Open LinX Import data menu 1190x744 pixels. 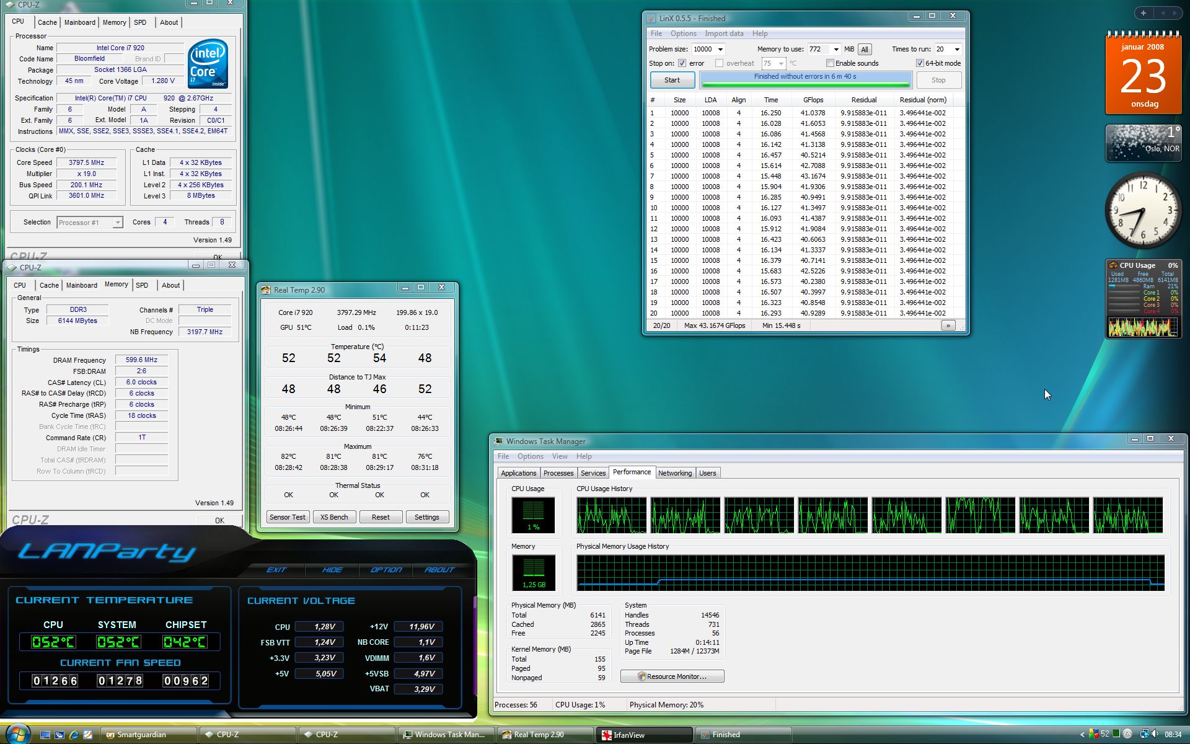[723, 33]
